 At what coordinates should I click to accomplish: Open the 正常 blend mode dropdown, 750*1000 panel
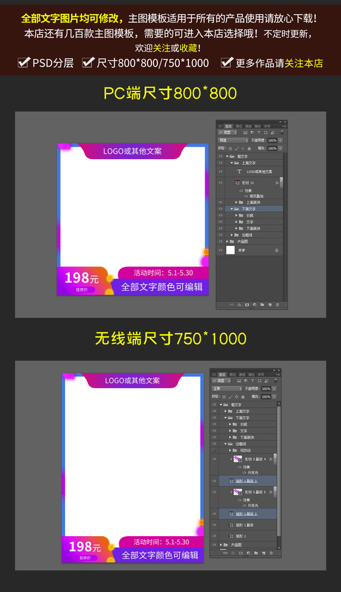(x=227, y=389)
